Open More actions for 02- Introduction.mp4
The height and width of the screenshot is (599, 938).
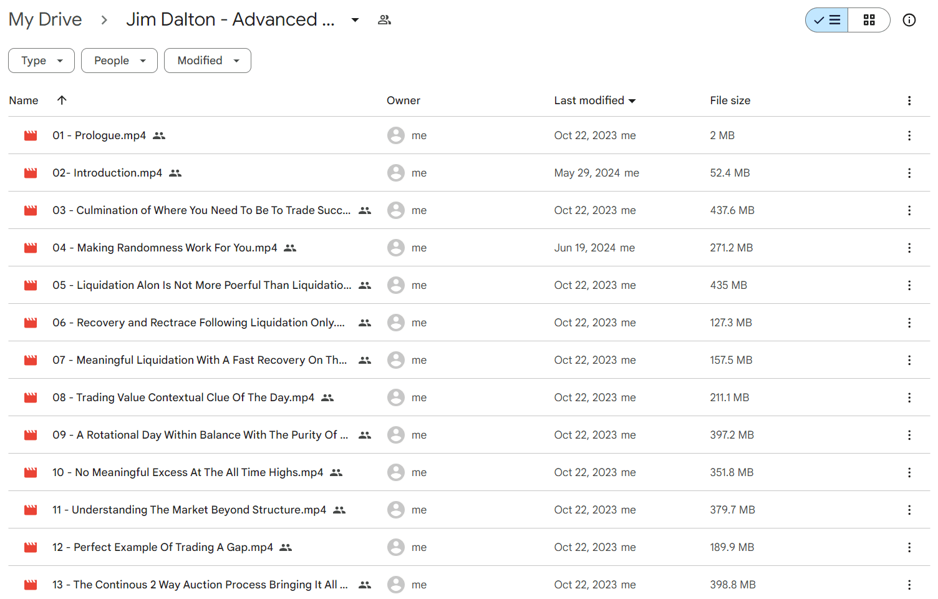coord(909,173)
